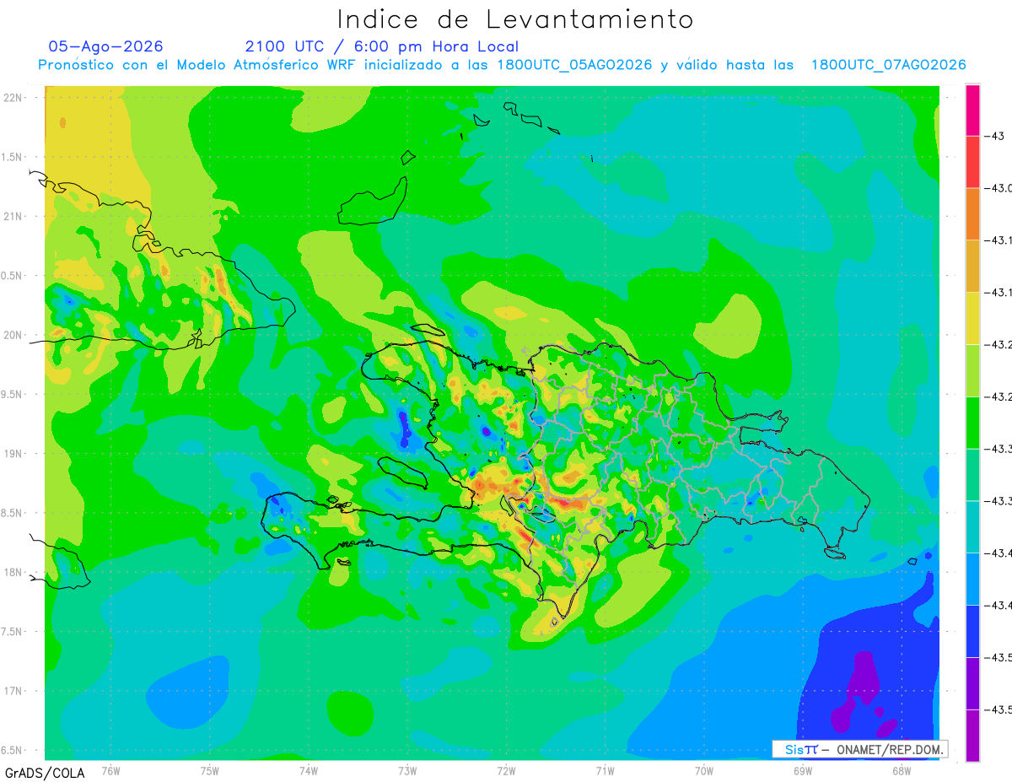Pick the turquoise-cyan swatch in the colorbar

click(x=972, y=526)
